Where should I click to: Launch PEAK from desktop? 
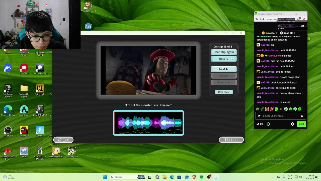pos(24,152)
